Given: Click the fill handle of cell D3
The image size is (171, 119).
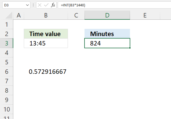Looking at the screenshot, I should pyautogui.click(x=130, y=48).
